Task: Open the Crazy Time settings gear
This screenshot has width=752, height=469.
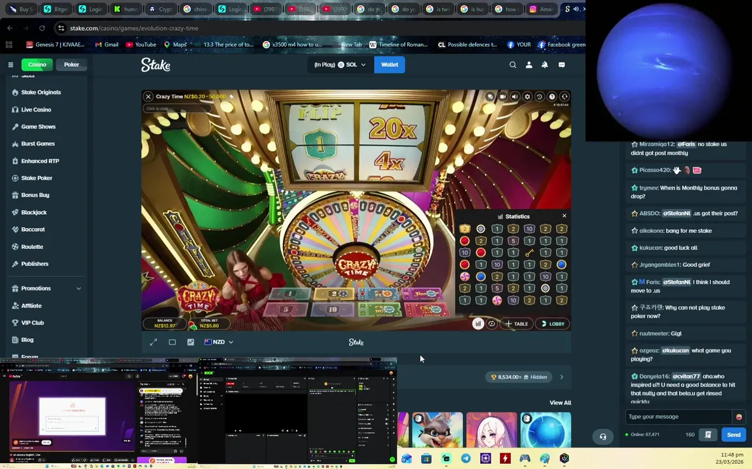Action: coord(527,96)
